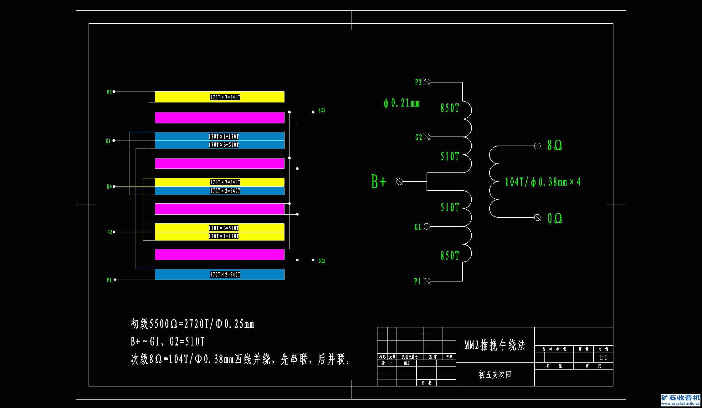Click the small 8Ω output dot in layer diagram
The image size is (702, 408).
click(x=313, y=112)
